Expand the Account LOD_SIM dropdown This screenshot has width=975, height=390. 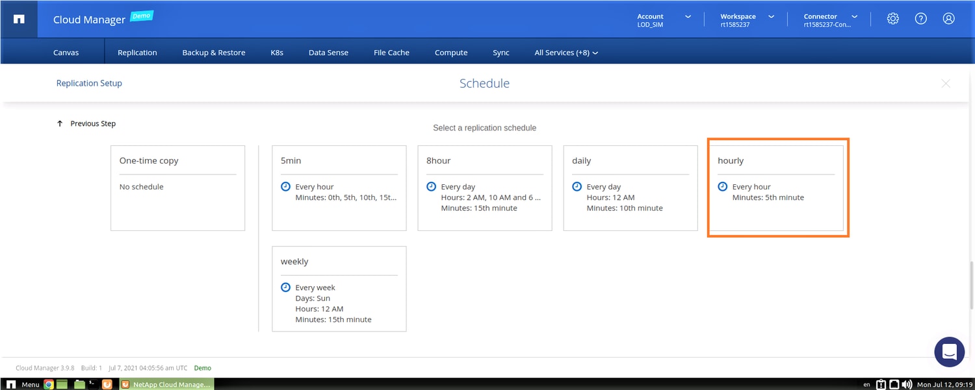tap(663, 20)
